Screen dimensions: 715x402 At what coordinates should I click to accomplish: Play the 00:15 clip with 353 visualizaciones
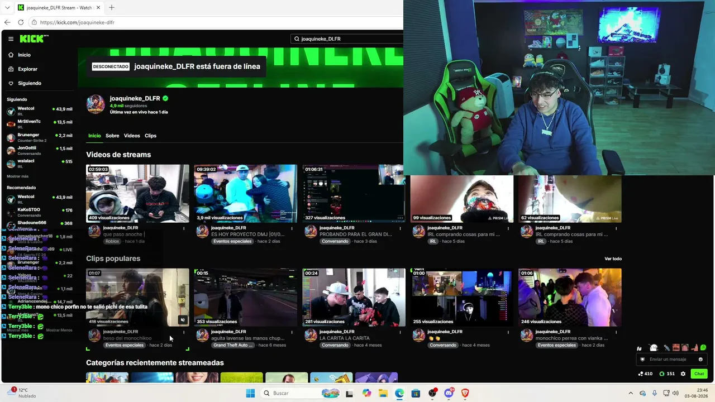245,297
